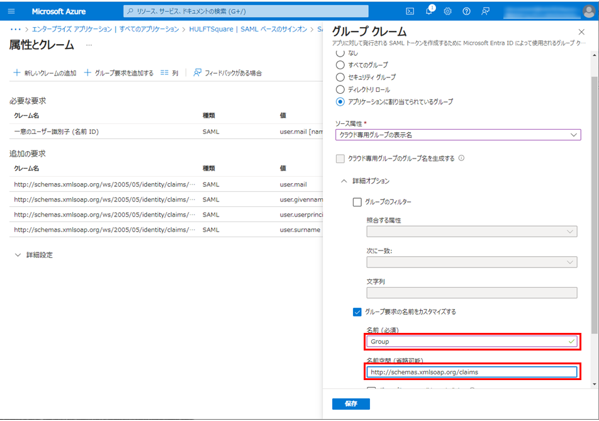Open the help question mark icon

466,11
